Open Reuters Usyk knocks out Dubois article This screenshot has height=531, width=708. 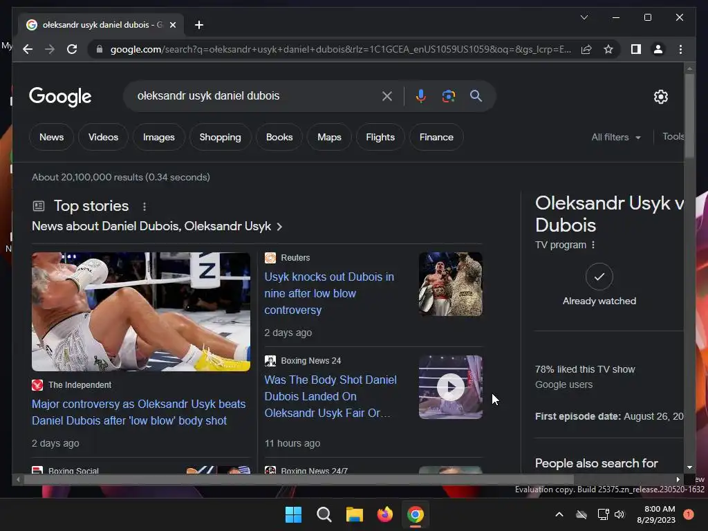[329, 293]
